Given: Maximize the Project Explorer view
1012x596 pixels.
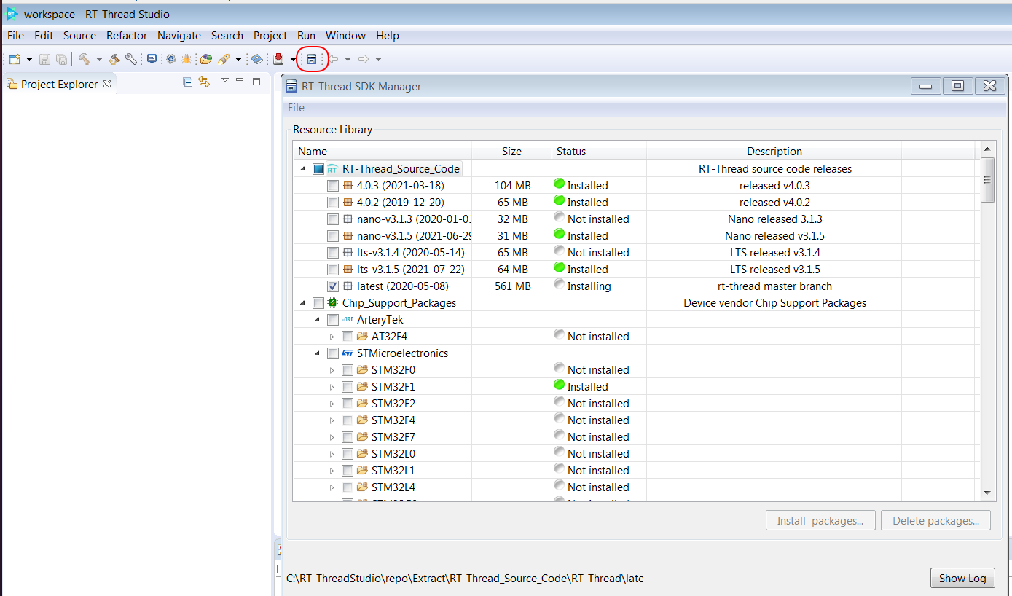Looking at the screenshot, I should 256,82.
